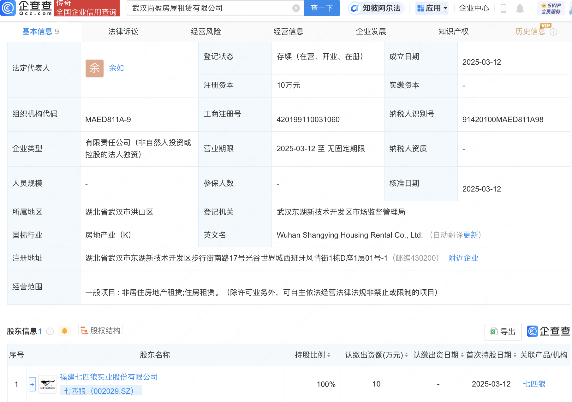Viewport: 572px width, 402px height.
Task: Select status 存续（在营、开业、在册）
Action: pos(320,56)
